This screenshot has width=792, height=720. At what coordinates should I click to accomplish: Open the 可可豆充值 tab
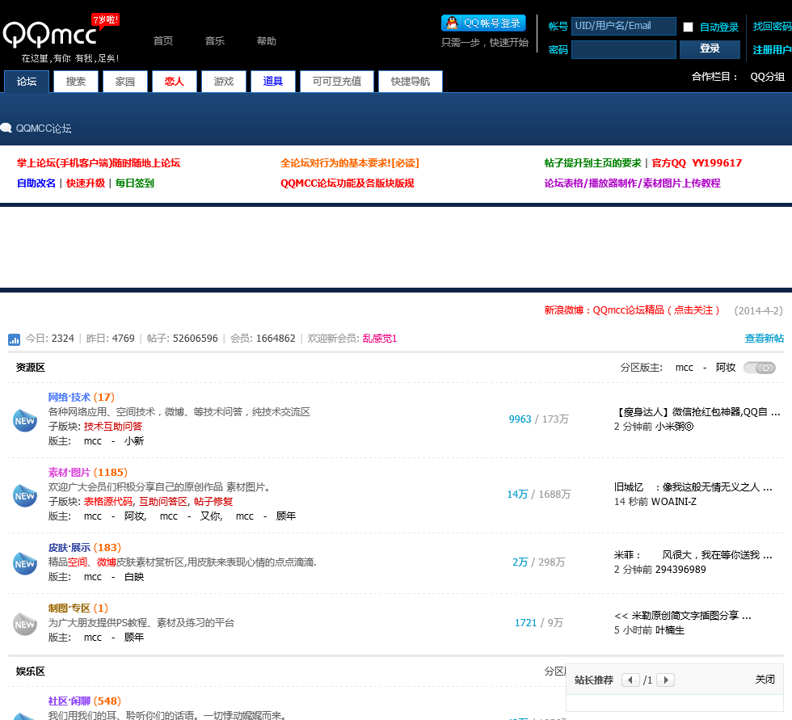coord(337,82)
